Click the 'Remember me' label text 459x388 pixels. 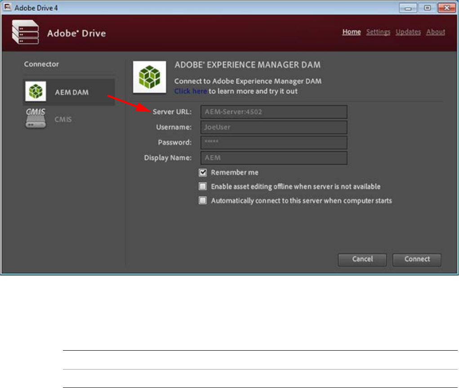[x=235, y=172]
